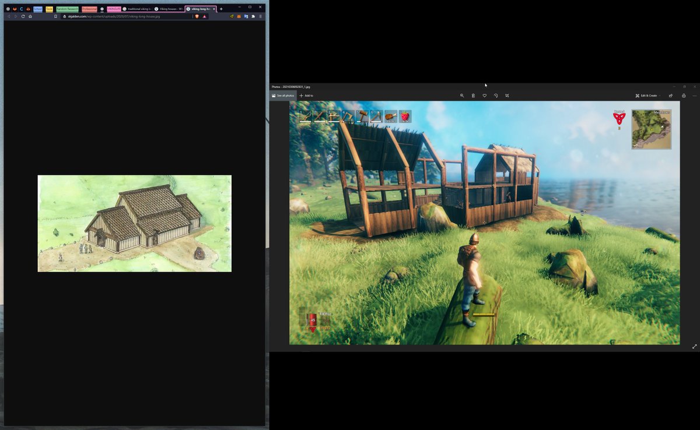
Task: Click the Add to button in Photos
Action: [x=306, y=96]
